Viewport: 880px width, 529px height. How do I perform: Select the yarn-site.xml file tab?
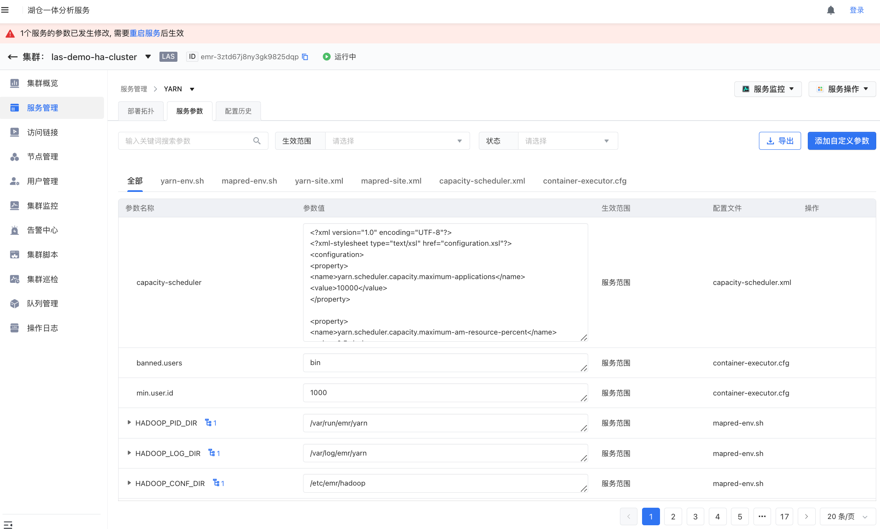pos(319,181)
